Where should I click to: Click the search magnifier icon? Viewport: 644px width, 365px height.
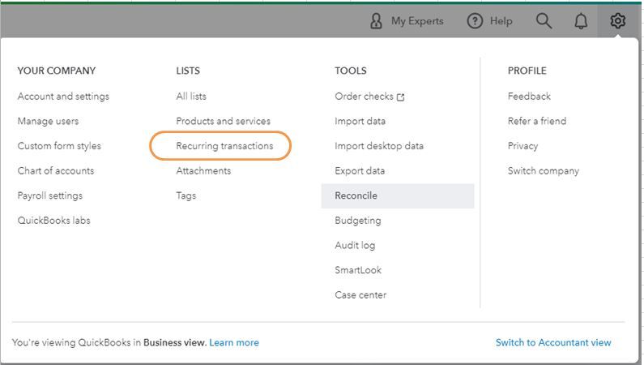tap(544, 20)
